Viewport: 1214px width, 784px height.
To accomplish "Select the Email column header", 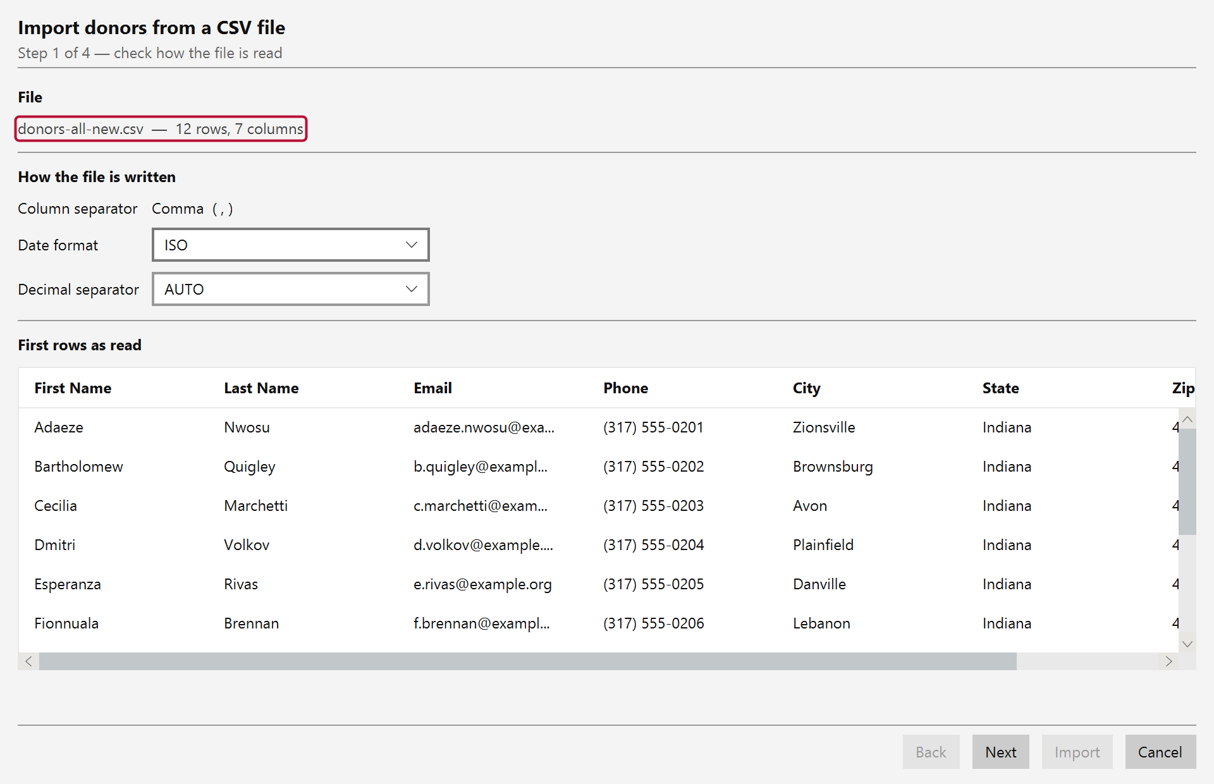I will (x=432, y=388).
